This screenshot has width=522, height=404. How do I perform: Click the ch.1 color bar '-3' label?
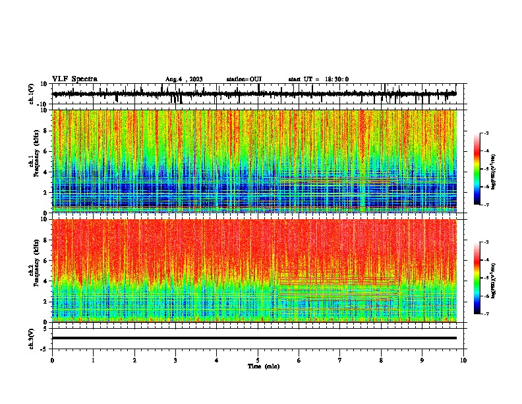pyautogui.click(x=486, y=133)
